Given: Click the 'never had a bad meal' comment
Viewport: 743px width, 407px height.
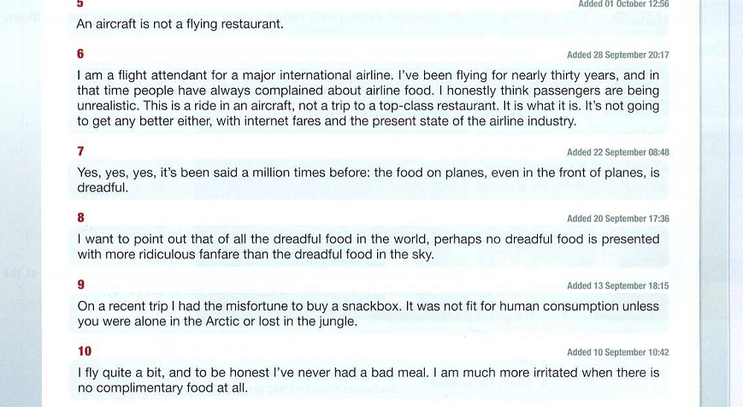Looking at the screenshot, I should [368, 380].
